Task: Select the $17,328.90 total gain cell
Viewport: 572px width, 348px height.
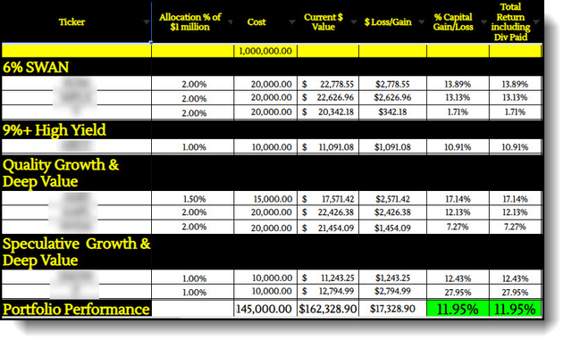Action: 392,309
